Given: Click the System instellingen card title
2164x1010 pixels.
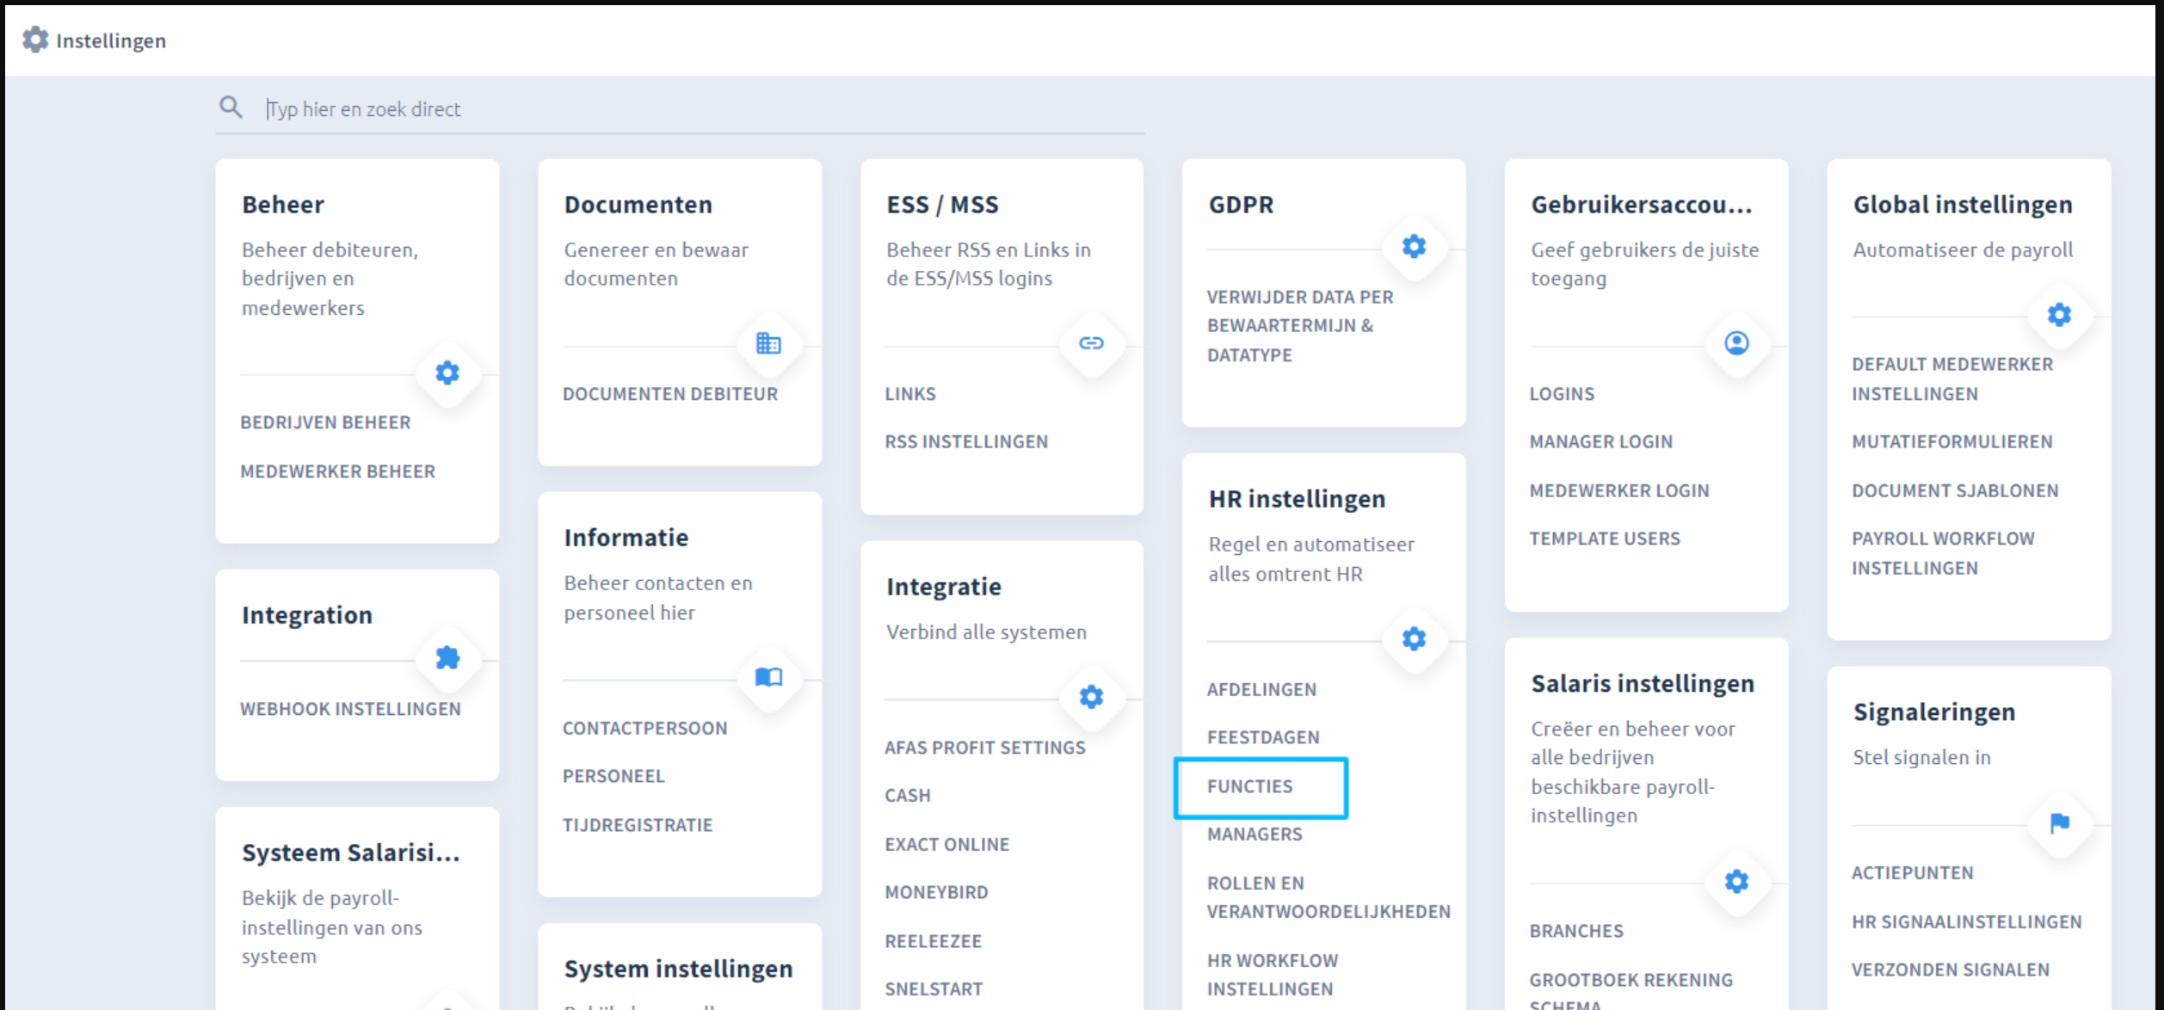Looking at the screenshot, I should 678,969.
